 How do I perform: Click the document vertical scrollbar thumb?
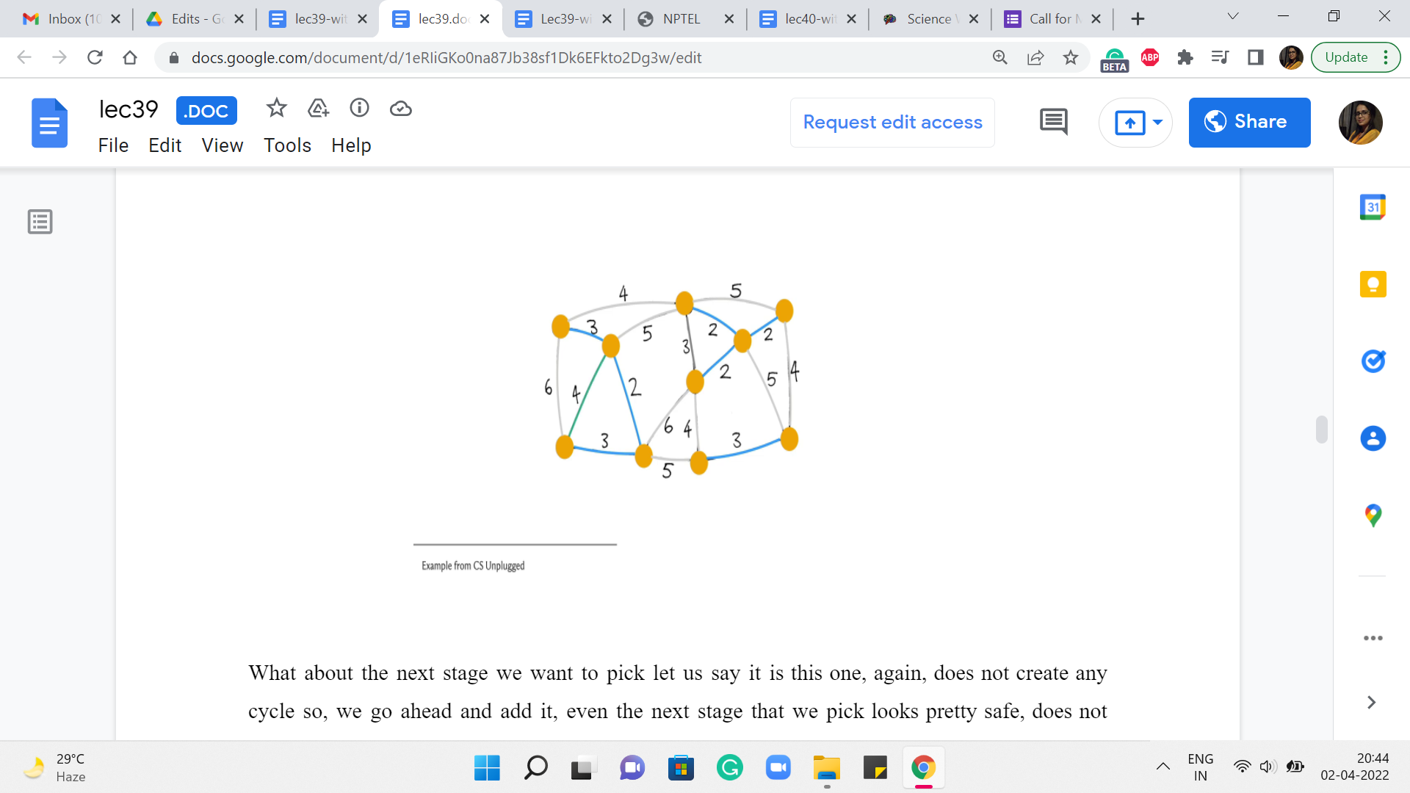[x=1321, y=430]
